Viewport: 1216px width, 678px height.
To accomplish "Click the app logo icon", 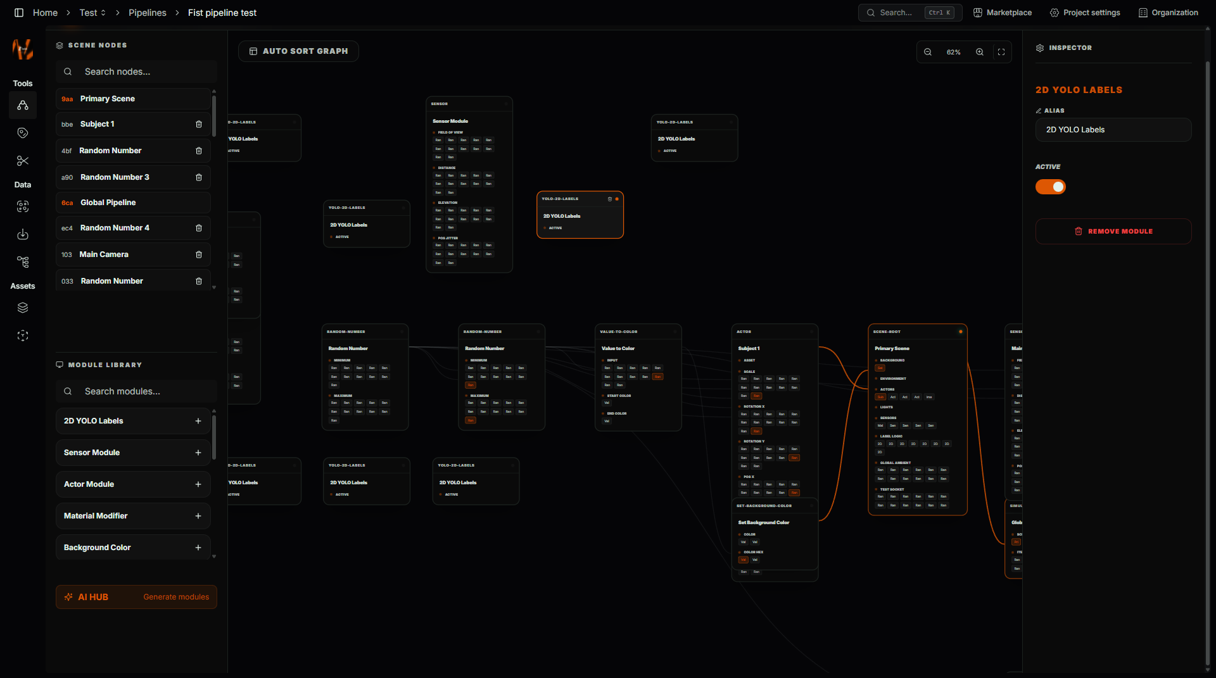I will (x=23, y=49).
